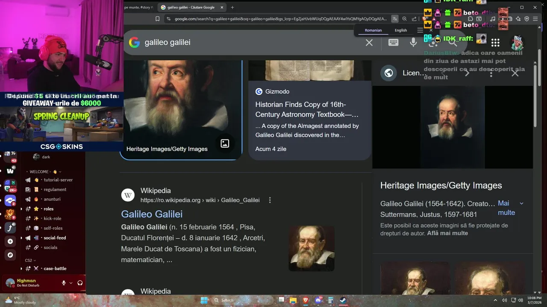
Task: Click the google.com address bar URL
Action: tap(280, 19)
